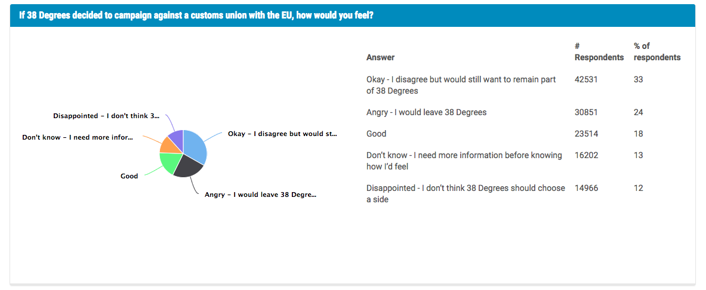The height and width of the screenshot is (290, 706).
Task: Click the 'Don't know - I need more infor...' chart label
Action: 78,137
